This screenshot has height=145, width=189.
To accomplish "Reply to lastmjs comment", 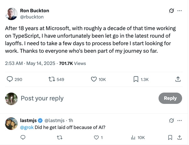I will pos(23,137).
